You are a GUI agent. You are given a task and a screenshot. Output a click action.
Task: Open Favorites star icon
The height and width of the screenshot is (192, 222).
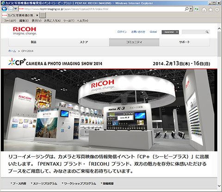pyautogui.click(x=210, y=10)
